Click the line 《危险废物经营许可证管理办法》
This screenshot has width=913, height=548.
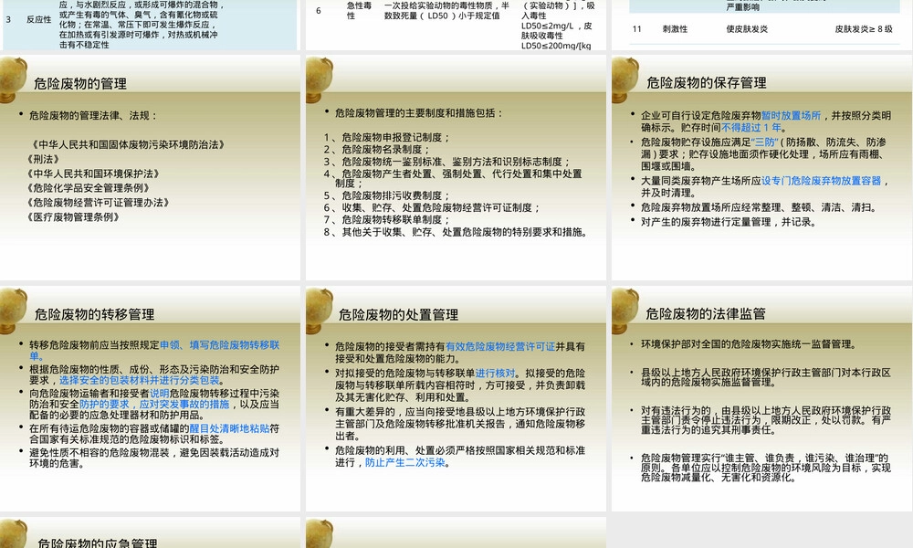[98, 203]
